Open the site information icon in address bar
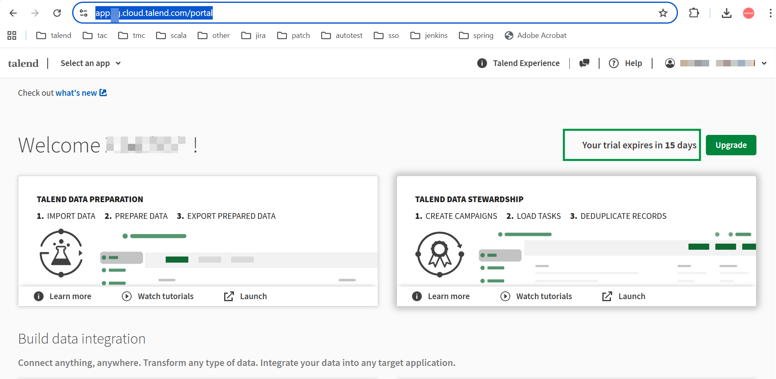 tap(84, 13)
